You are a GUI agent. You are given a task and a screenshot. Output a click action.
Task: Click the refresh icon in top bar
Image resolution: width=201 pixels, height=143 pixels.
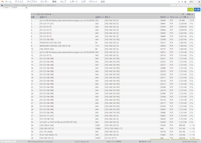pyautogui.click(x=179, y=2)
